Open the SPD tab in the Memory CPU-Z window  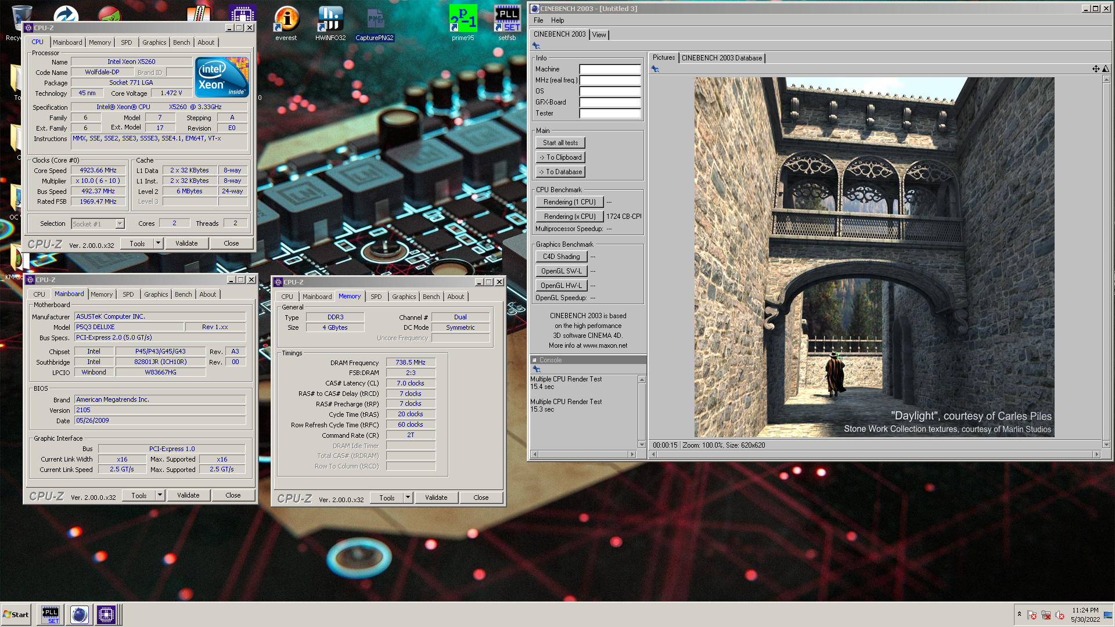(x=376, y=297)
